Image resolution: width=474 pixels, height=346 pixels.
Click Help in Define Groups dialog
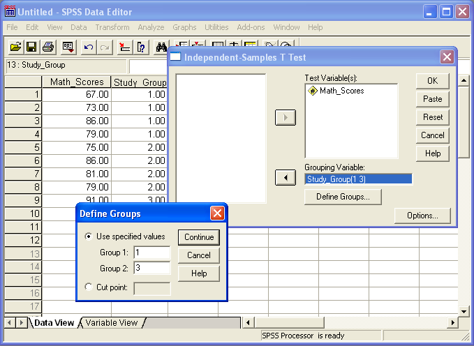click(x=199, y=273)
